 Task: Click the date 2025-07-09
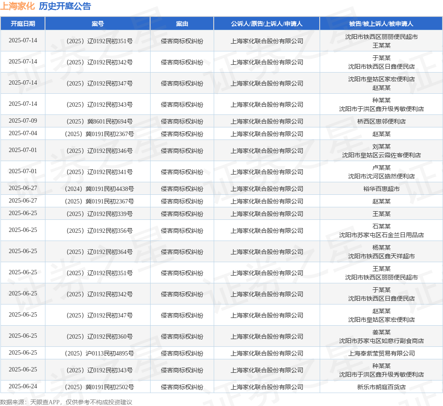click(x=23, y=121)
